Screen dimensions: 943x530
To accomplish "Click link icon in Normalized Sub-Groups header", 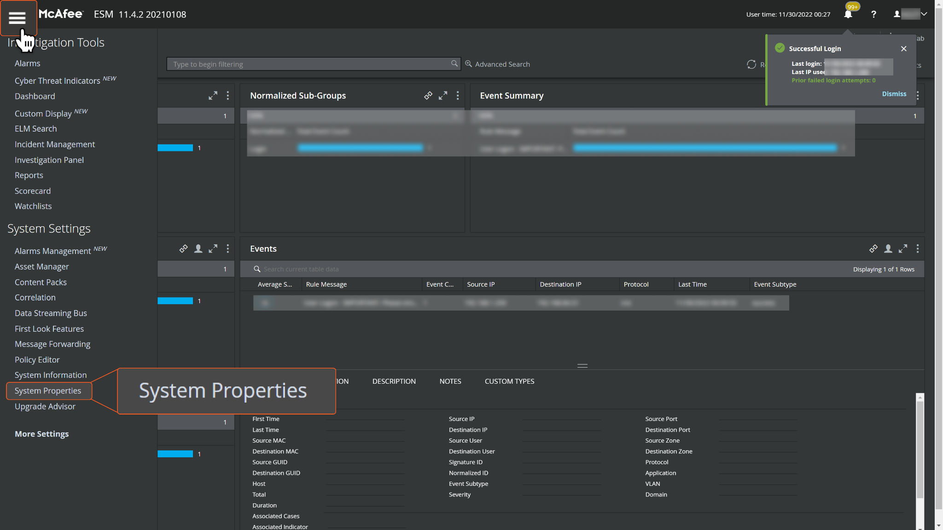I will click(428, 96).
